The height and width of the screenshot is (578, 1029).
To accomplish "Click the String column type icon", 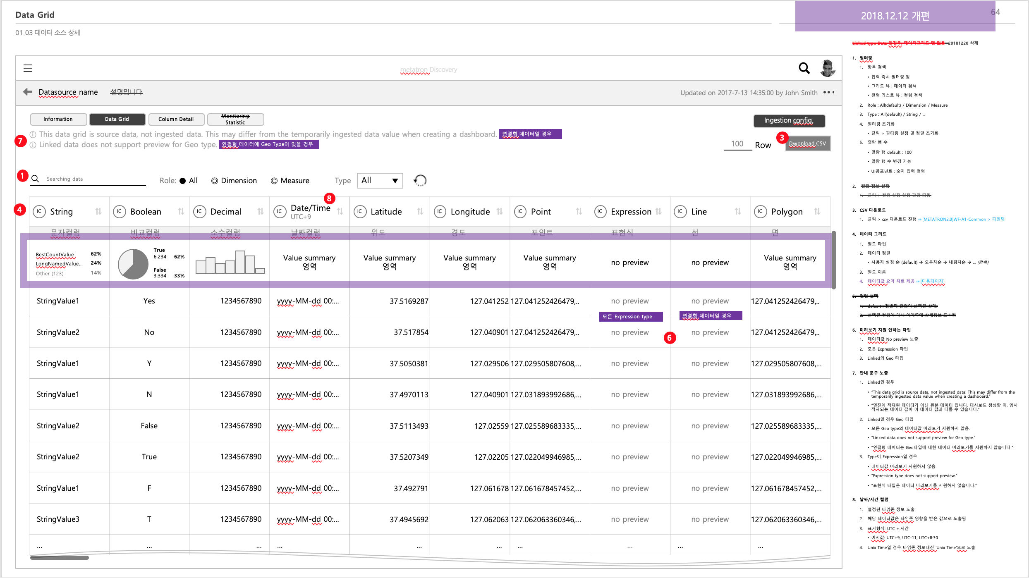I will (x=39, y=211).
